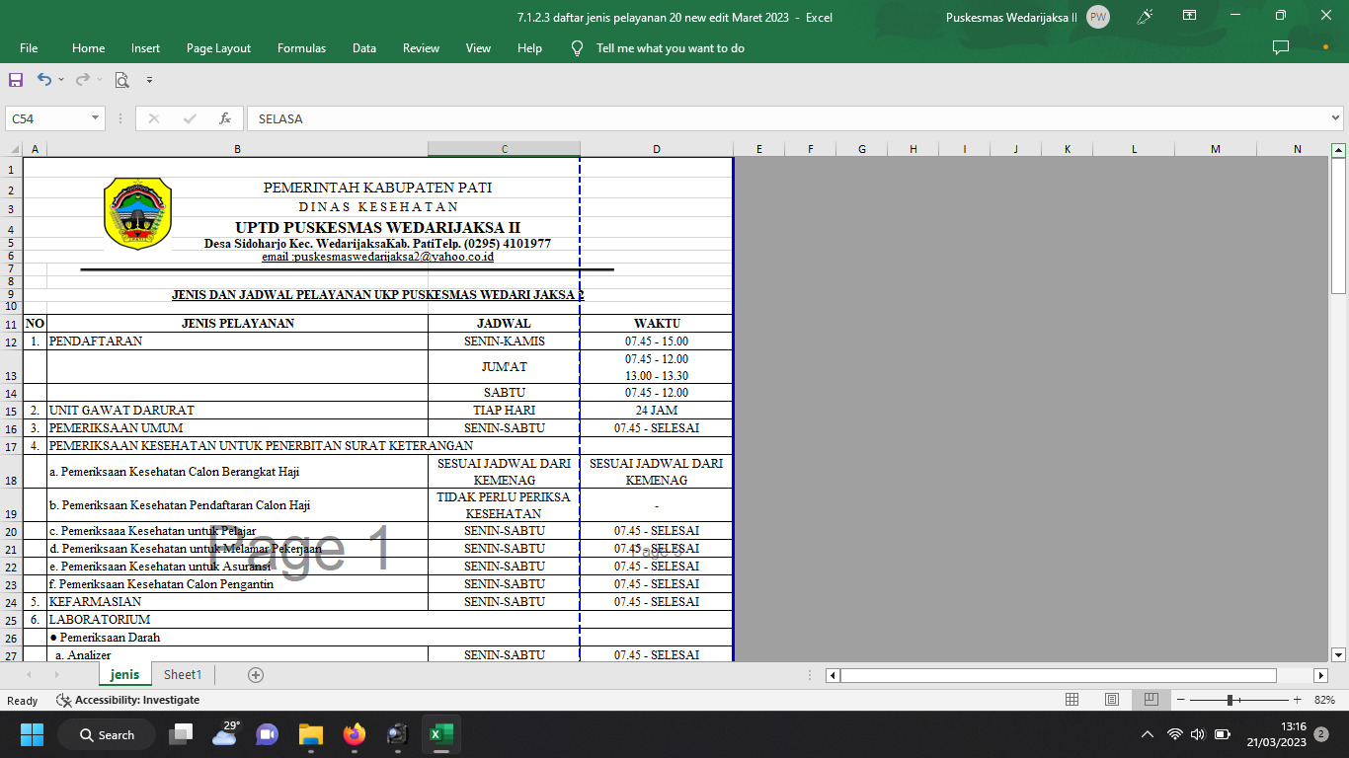
Task: Click the Redo arrow icon
Action: point(82,80)
